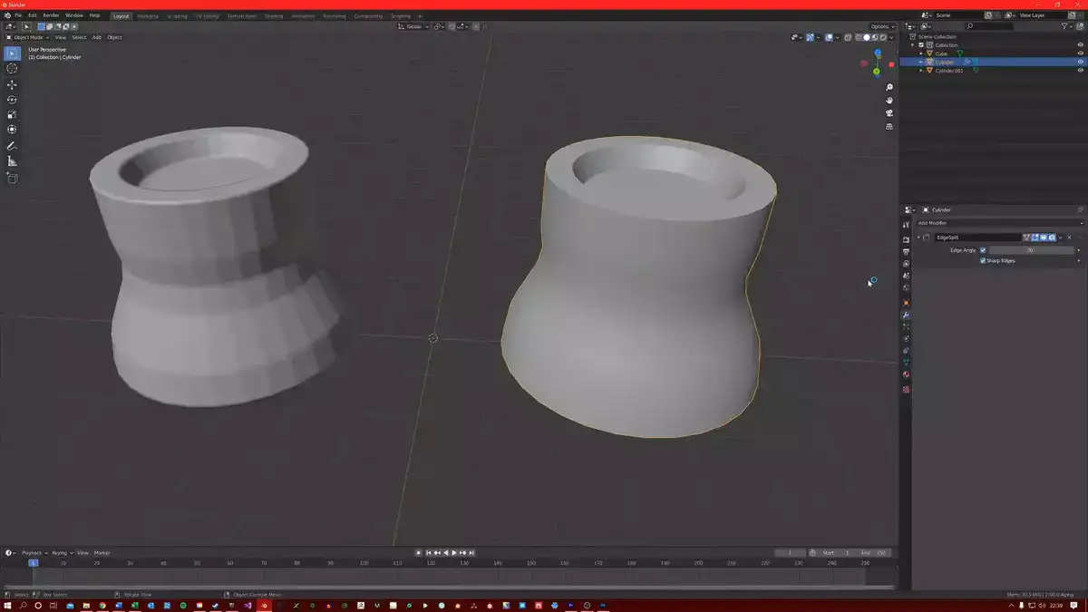Pick the Rotate tool in toolbar
The width and height of the screenshot is (1088, 612).
pyautogui.click(x=12, y=100)
